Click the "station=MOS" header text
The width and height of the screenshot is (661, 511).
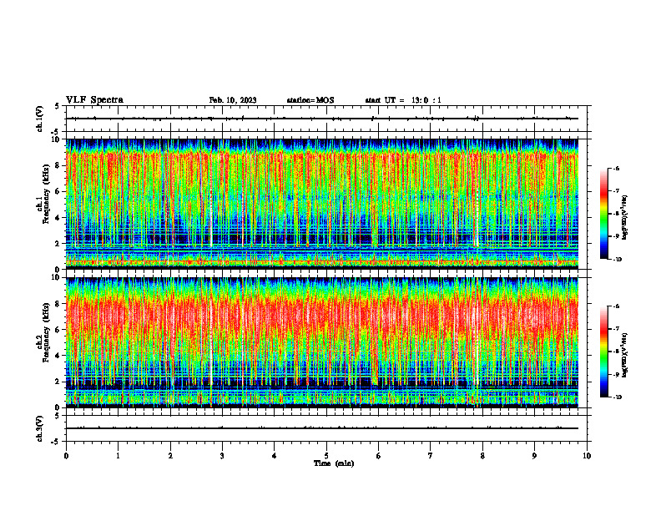(310, 100)
